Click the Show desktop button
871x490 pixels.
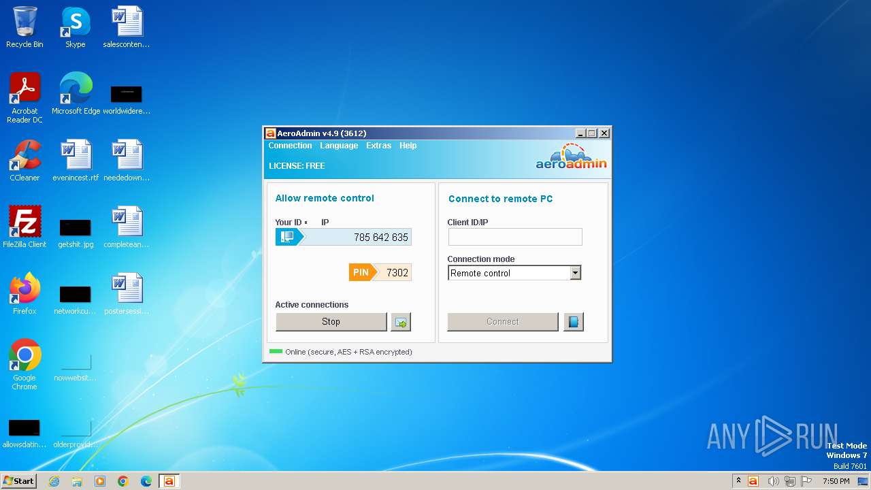click(x=863, y=481)
